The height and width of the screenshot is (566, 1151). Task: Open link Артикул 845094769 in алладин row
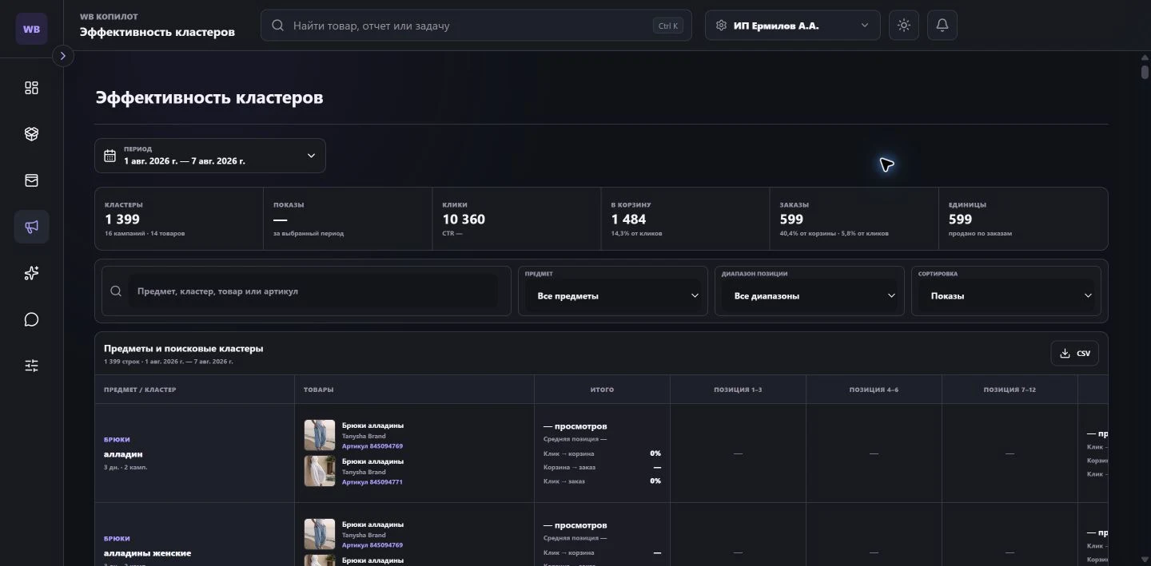coord(372,446)
